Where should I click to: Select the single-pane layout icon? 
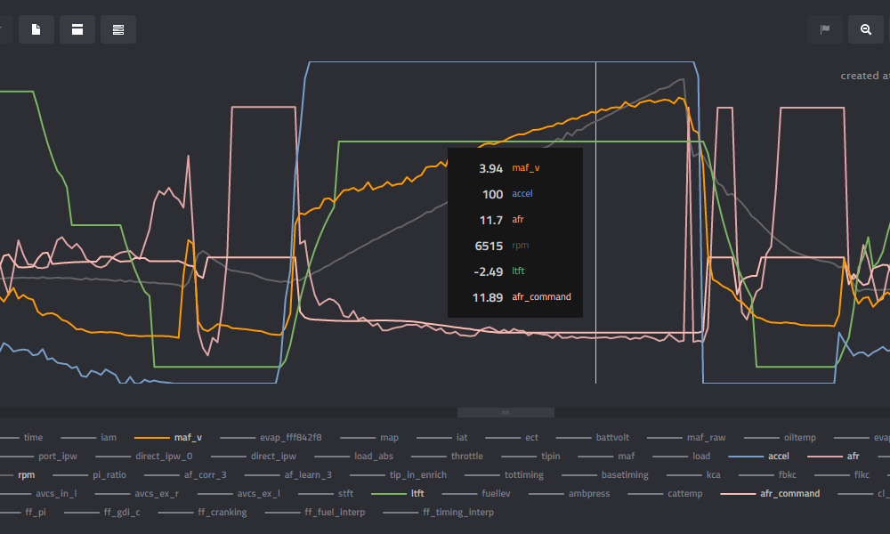[x=77, y=29]
